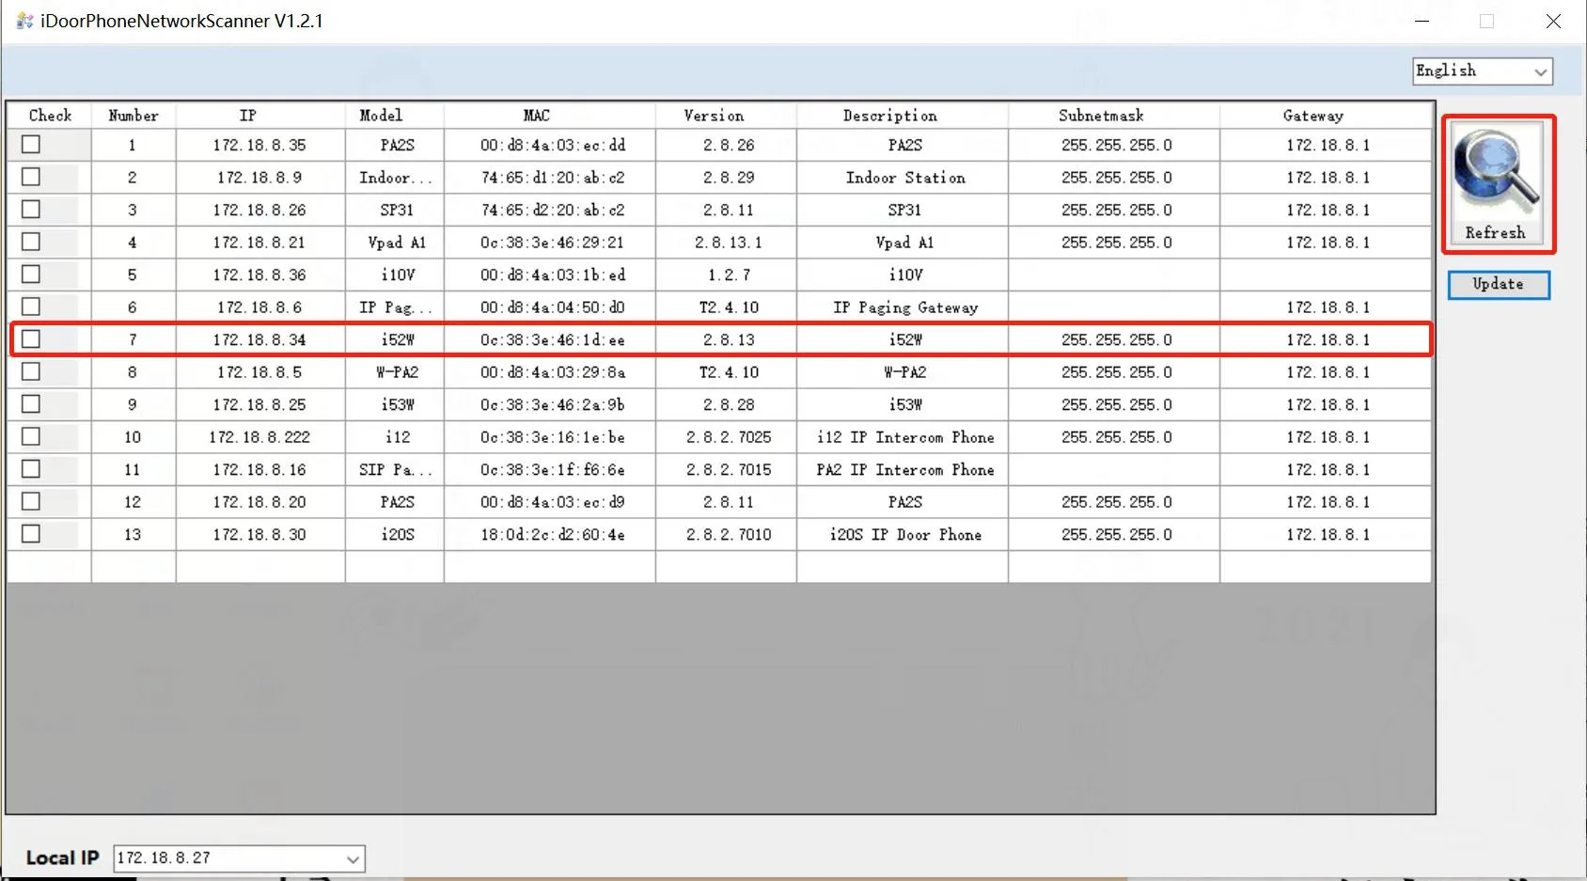
Task: Click the Gateway column header
Action: [x=1313, y=115]
